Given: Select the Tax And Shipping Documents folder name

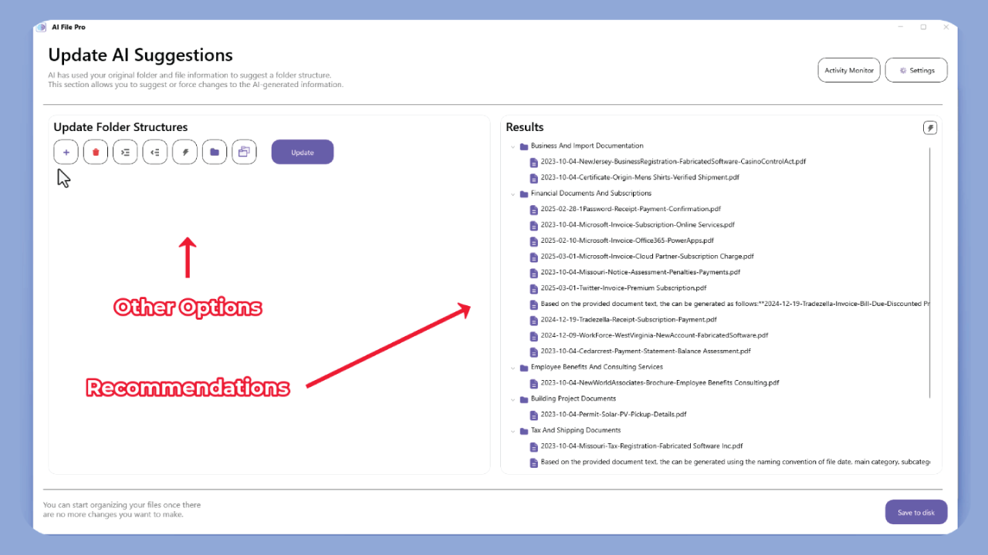Looking at the screenshot, I should (576, 430).
